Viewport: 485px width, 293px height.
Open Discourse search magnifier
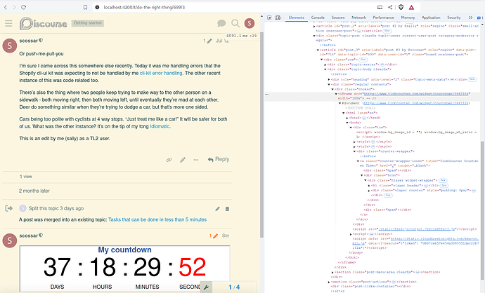coord(235,23)
